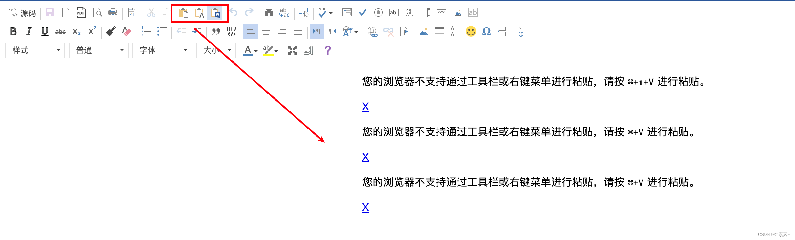Undo the last action
The width and height of the screenshot is (795, 240).
click(x=234, y=13)
